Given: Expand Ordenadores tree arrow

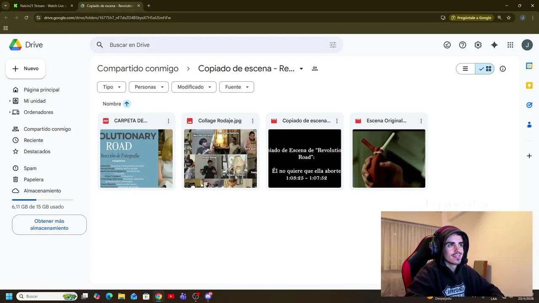Looking at the screenshot, I should [10, 112].
